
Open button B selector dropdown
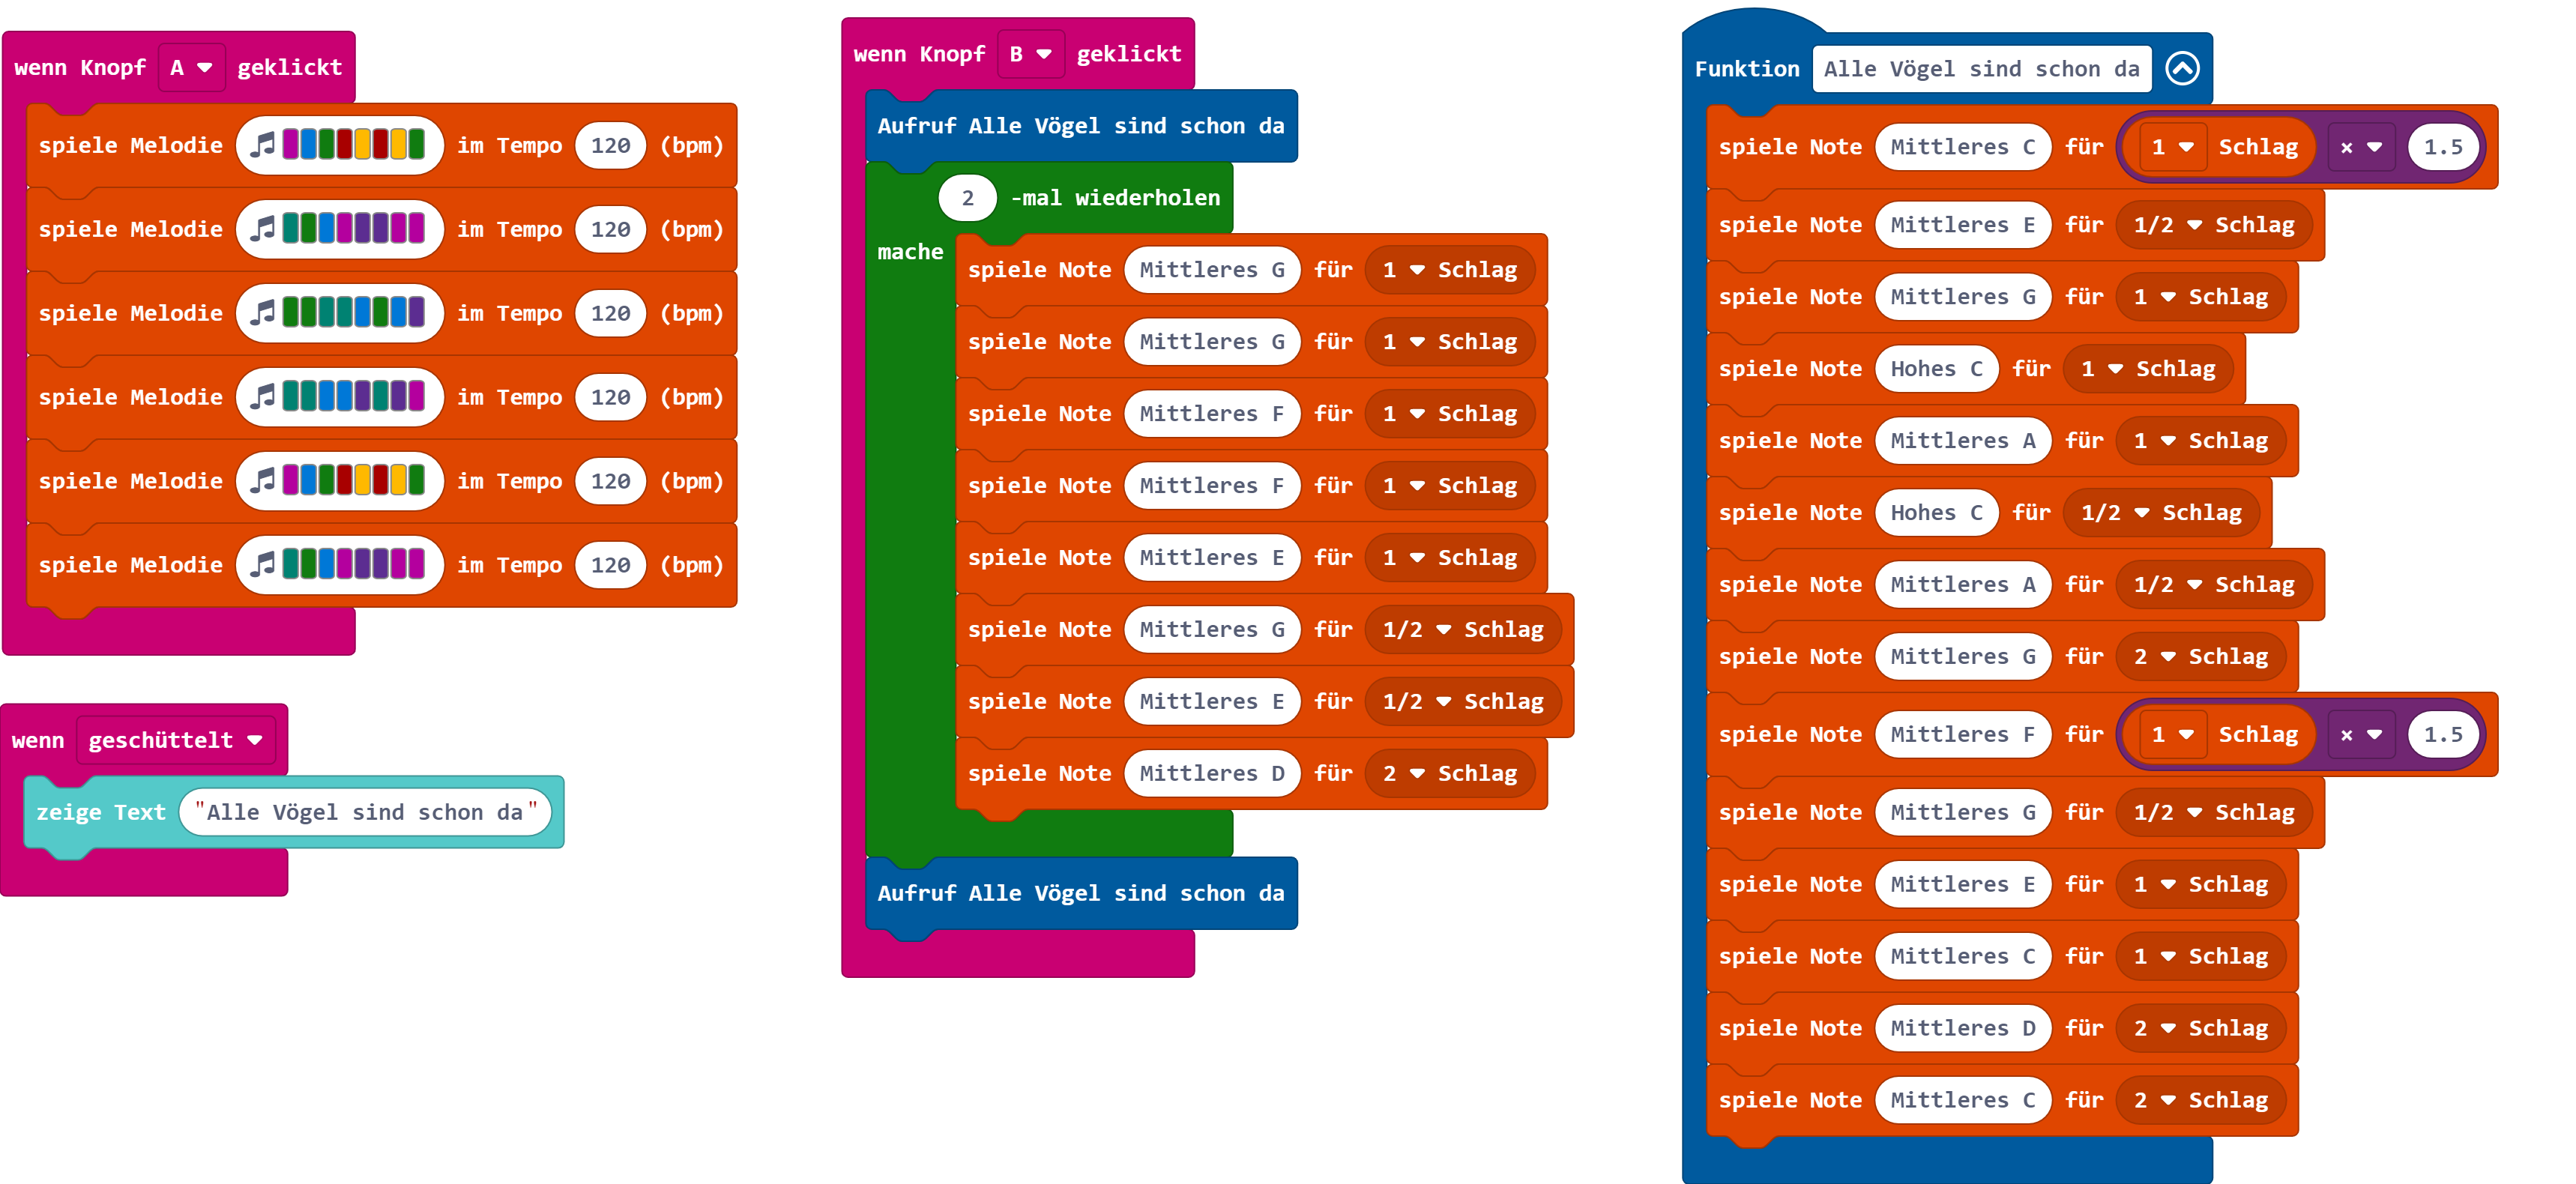coord(1030,54)
